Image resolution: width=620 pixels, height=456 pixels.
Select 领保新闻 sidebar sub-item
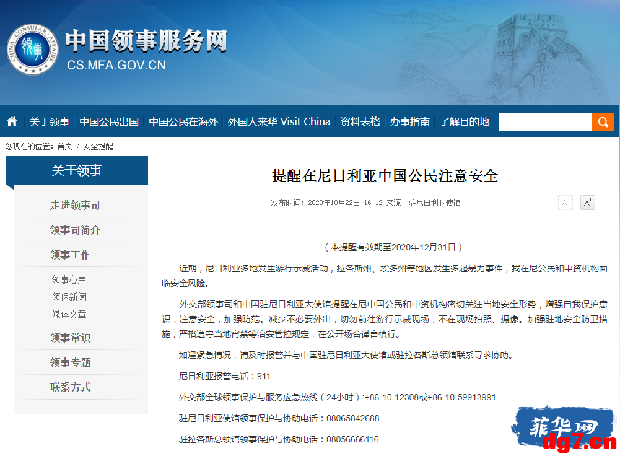pyautogui.click(x=69, y=297)
